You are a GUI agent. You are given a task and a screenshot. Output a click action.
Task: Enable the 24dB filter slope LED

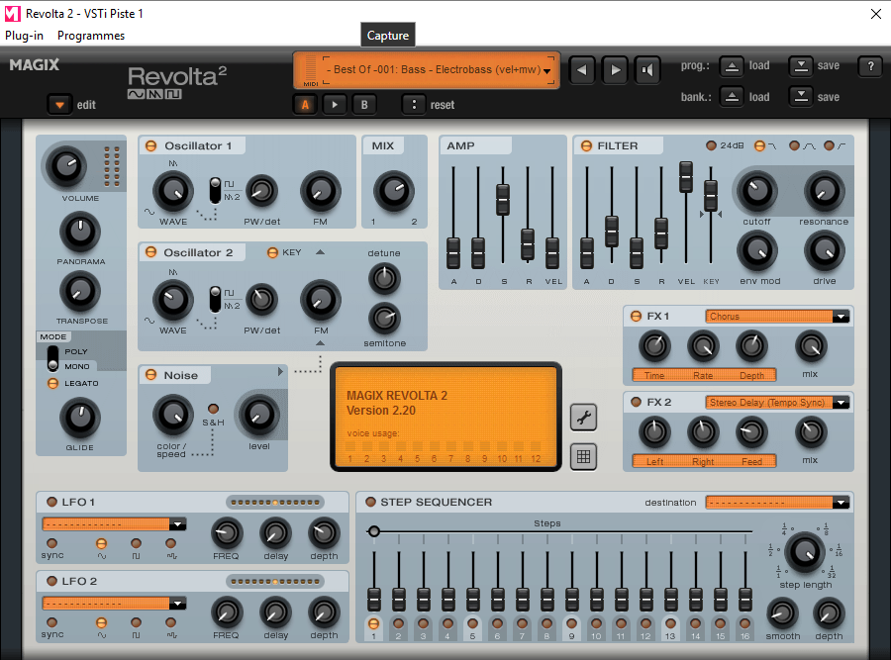pyautogui.click(x=711, y=145)
